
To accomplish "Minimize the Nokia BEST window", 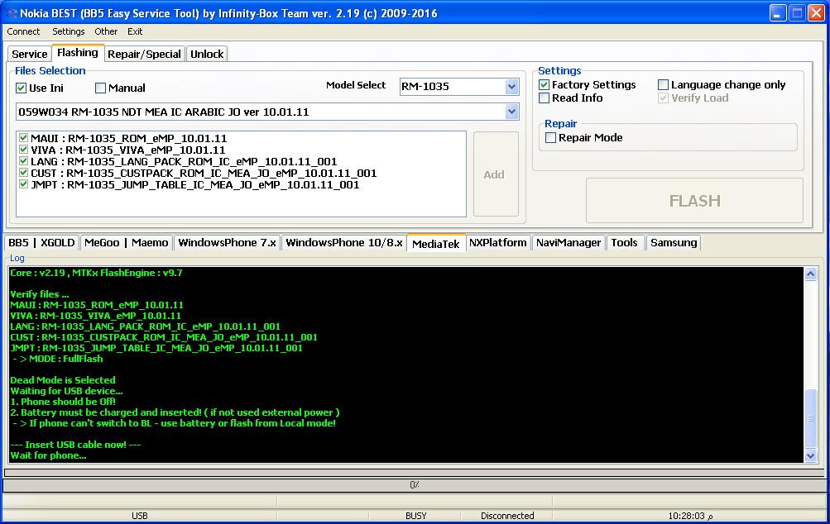I will click(778, 13).
